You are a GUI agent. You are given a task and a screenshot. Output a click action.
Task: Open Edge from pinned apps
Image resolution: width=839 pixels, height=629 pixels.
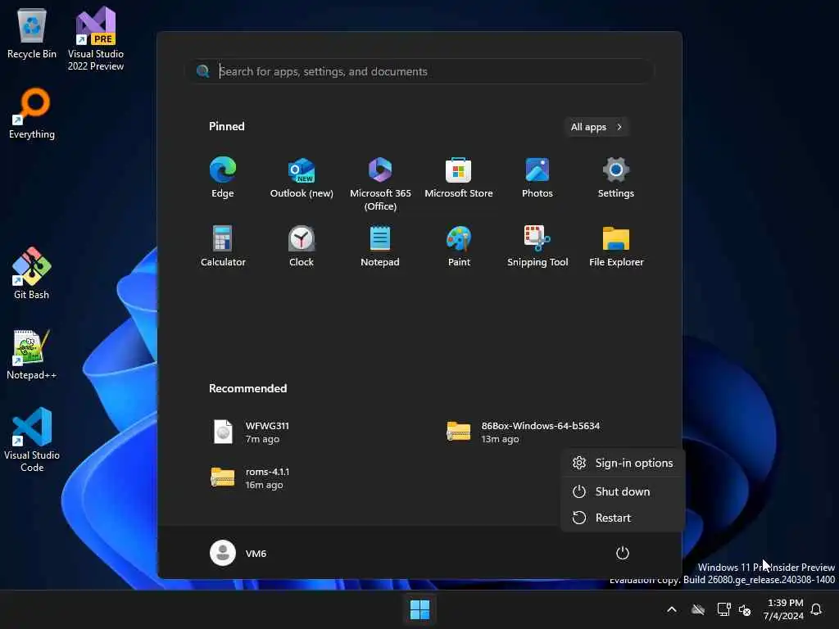223,178
